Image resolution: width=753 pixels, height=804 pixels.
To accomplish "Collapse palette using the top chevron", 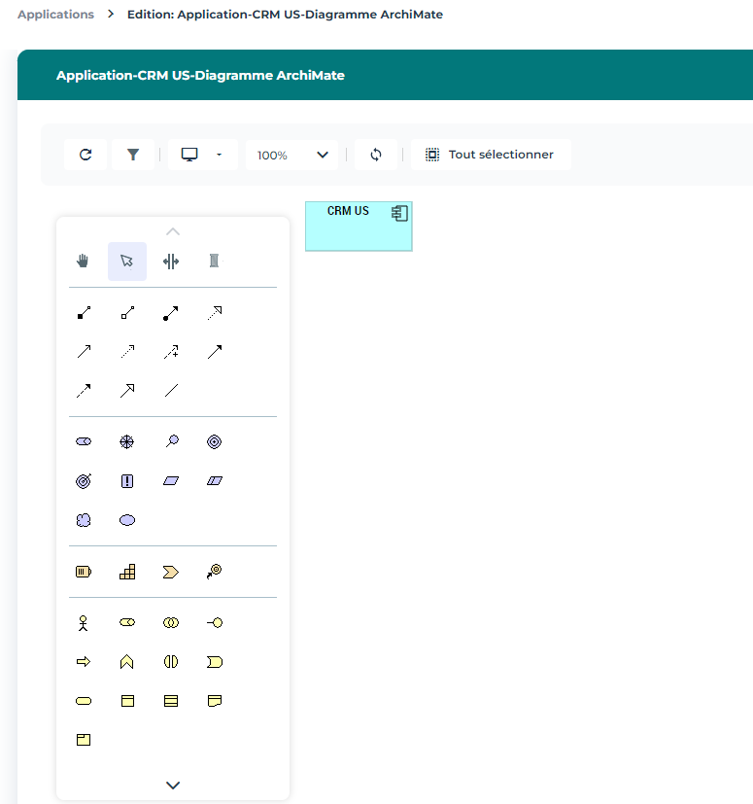I will (x=173, y=231).
